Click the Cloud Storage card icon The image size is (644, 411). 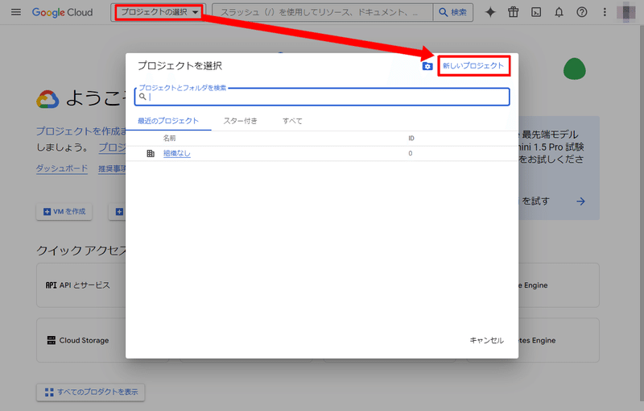coord(52,340)
